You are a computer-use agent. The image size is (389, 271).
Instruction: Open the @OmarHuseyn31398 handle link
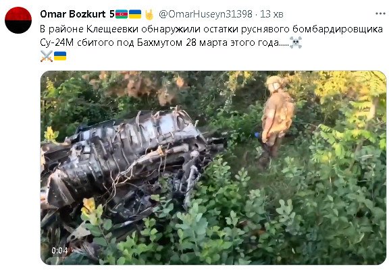[x=205, y=14]
